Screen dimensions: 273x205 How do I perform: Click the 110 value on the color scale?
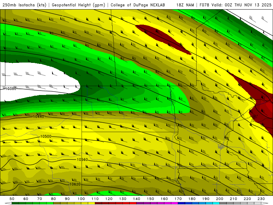point(95,199)
